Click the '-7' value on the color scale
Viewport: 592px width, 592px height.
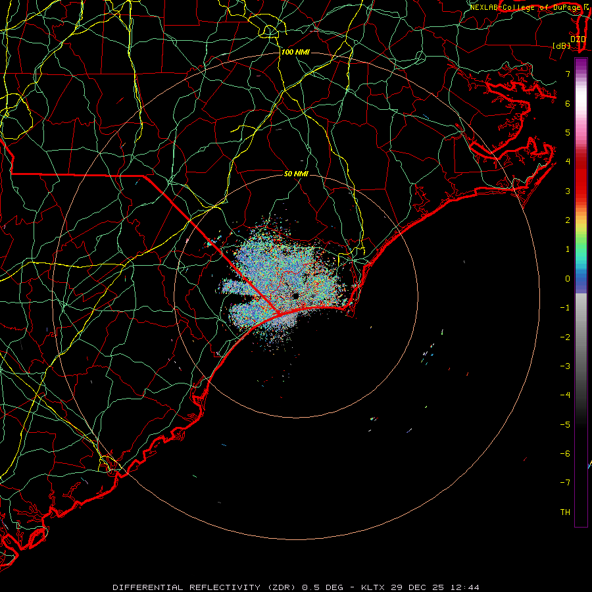pyautogui.click(x=565, y=483)
